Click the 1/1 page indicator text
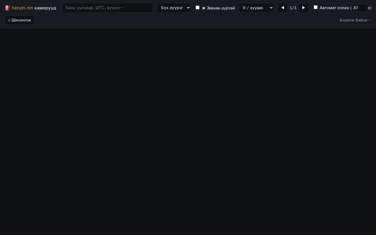 click(293, 8)
